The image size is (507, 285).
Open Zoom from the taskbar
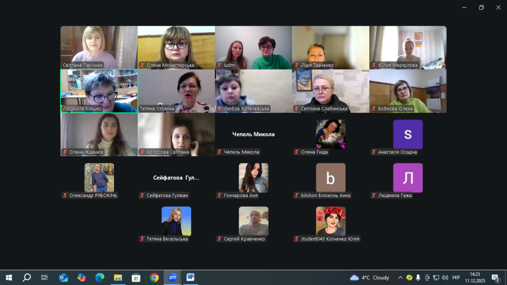[x=172, y=278]
